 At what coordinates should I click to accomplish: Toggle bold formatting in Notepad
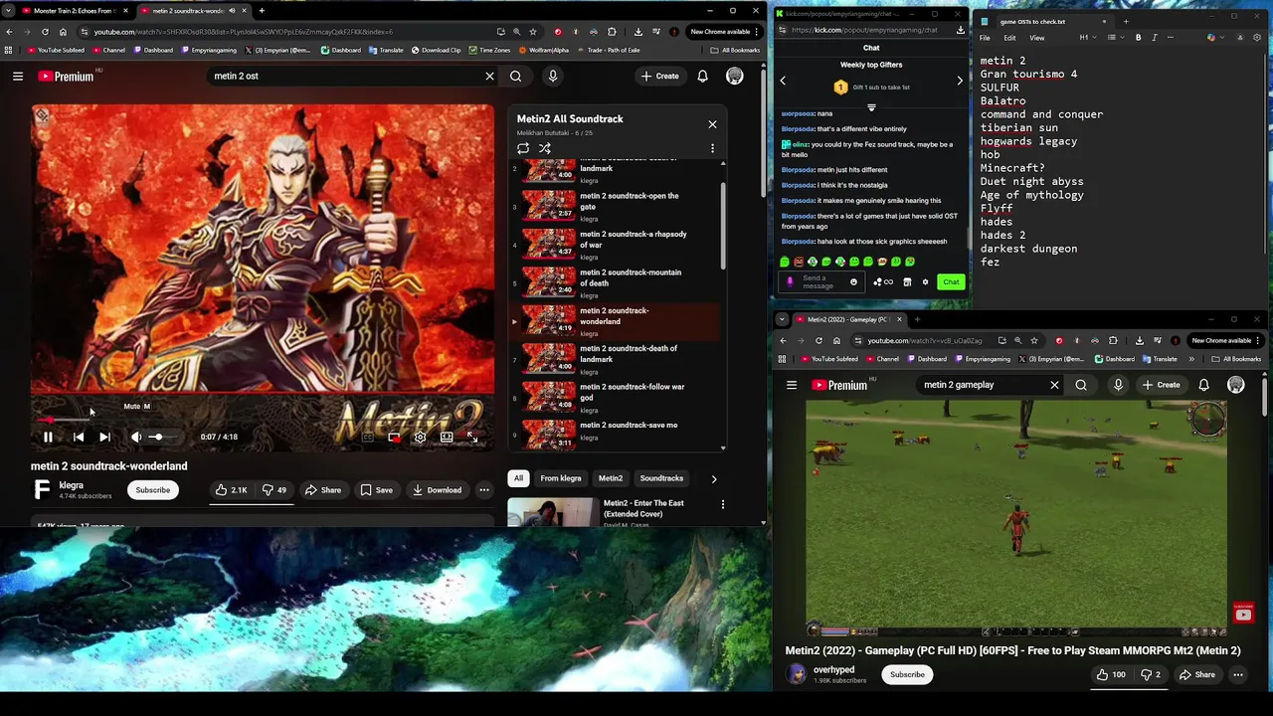[x=1139, y=38]
